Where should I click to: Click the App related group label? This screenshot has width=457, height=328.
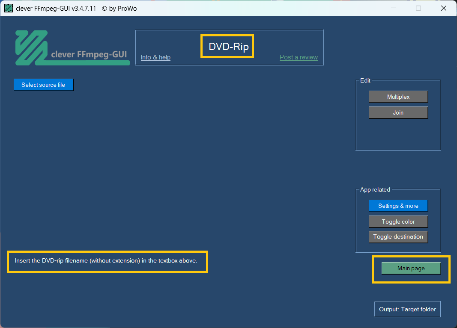coord(375,190)
